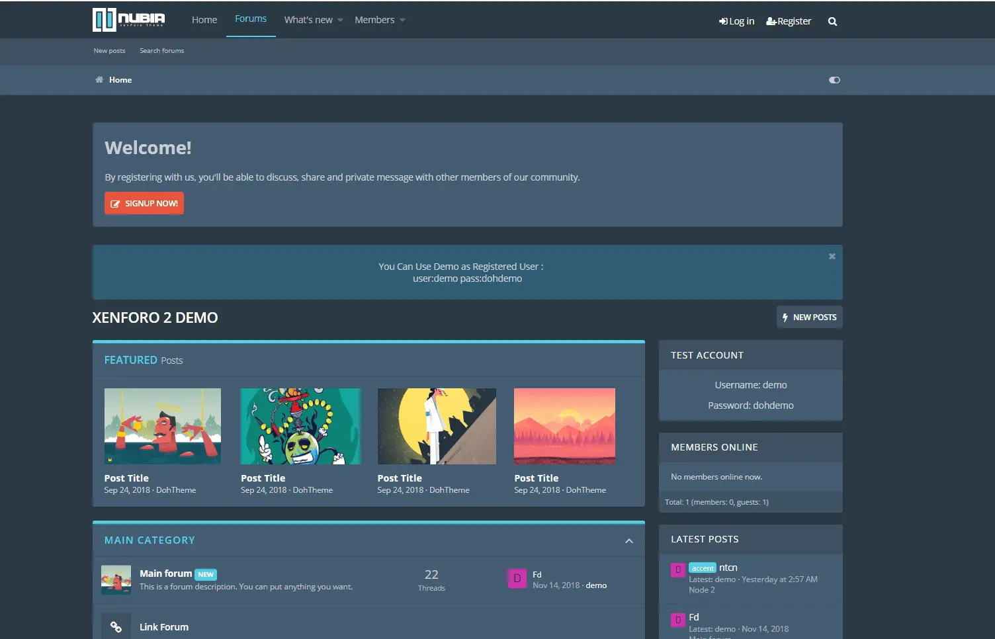Open the search magnifier icon
Image resolution: width=995 pixels, height=639 pixels.
pyautogui.click(x=832, y=21)
